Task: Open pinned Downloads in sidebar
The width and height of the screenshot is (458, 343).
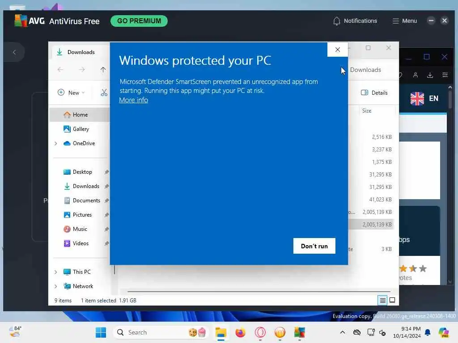Action: (x=85, y=186)
